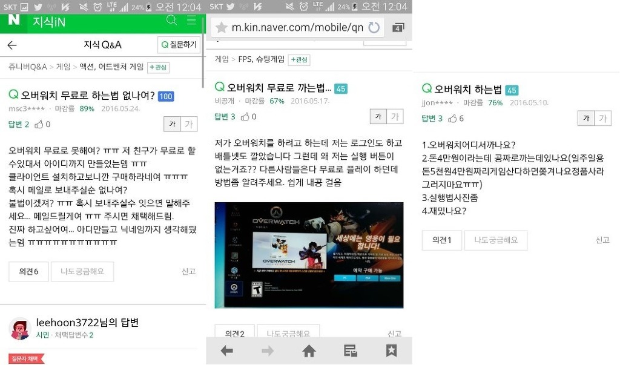Tap the Twitter notification in left status bar
This screenshot has width=620, height=365.
(38, 7)
